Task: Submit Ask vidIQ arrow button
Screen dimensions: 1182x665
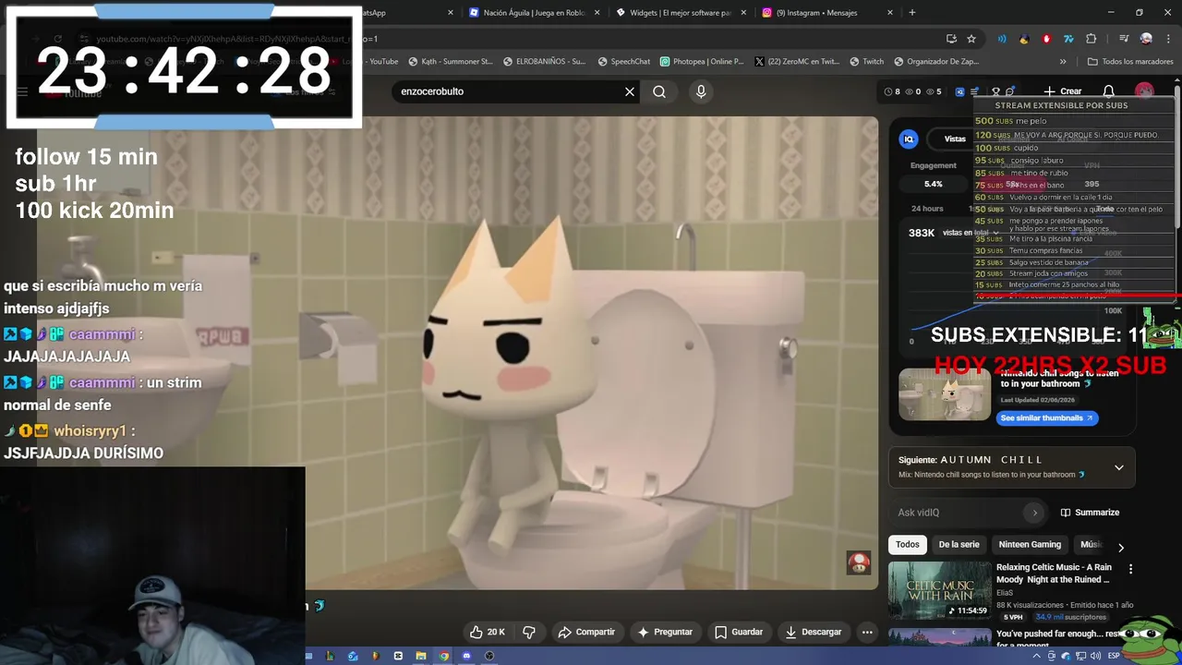Action: [1034, 513]
